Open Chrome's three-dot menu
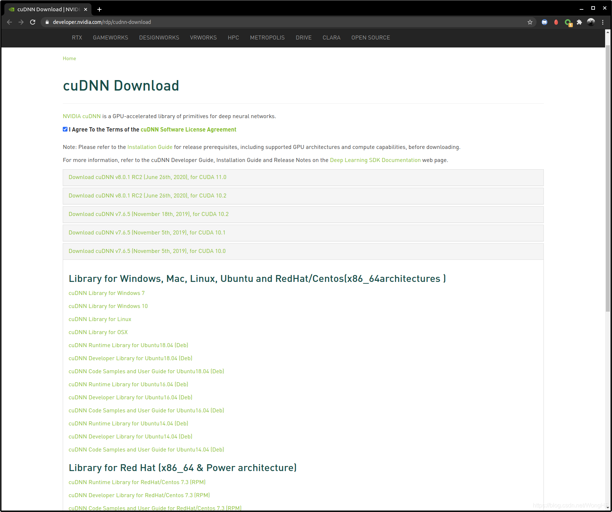Screen dimensions: 612x512 pos(603,22)
